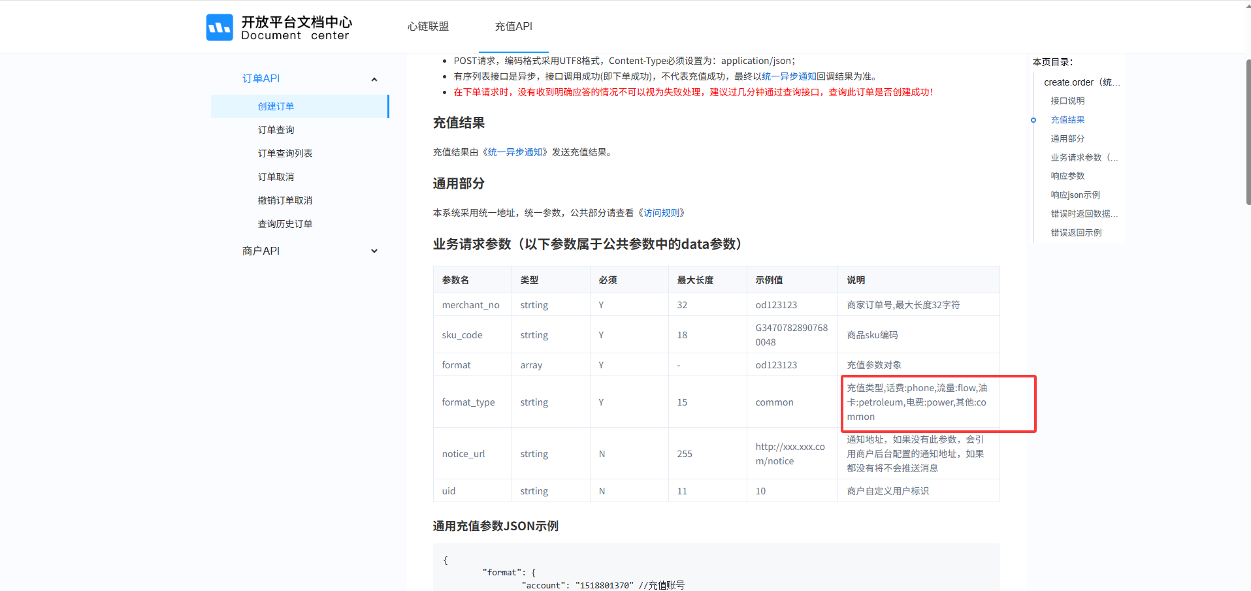The width and height of the screenshot is (1251, 591).
Task: Collapse the 订单API sidebar section
Action: (x=374, y=79)
